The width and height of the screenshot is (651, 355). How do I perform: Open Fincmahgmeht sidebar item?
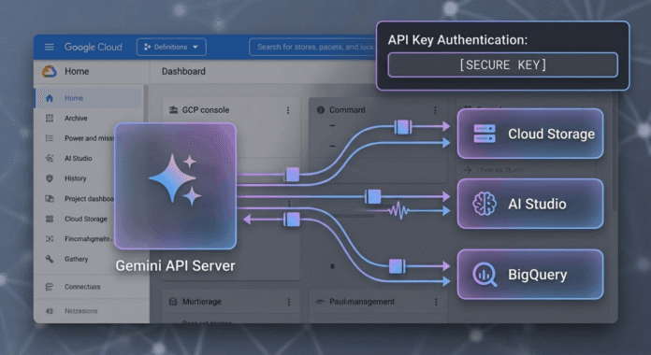89,239
